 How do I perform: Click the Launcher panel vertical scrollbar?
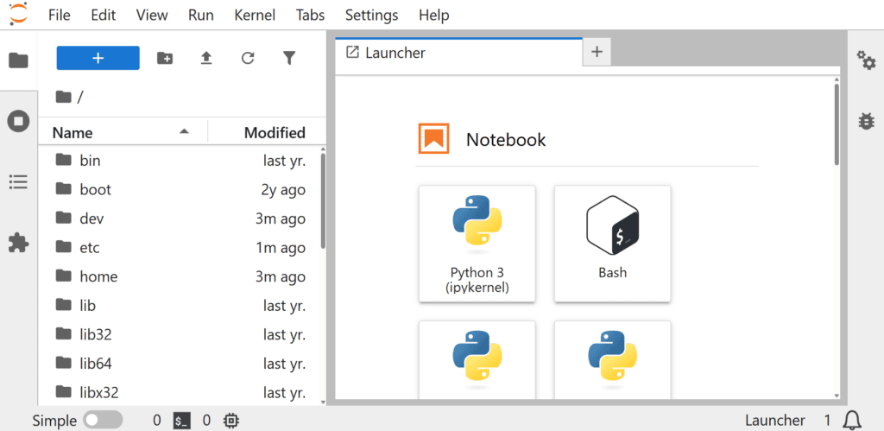pos(837,124)
